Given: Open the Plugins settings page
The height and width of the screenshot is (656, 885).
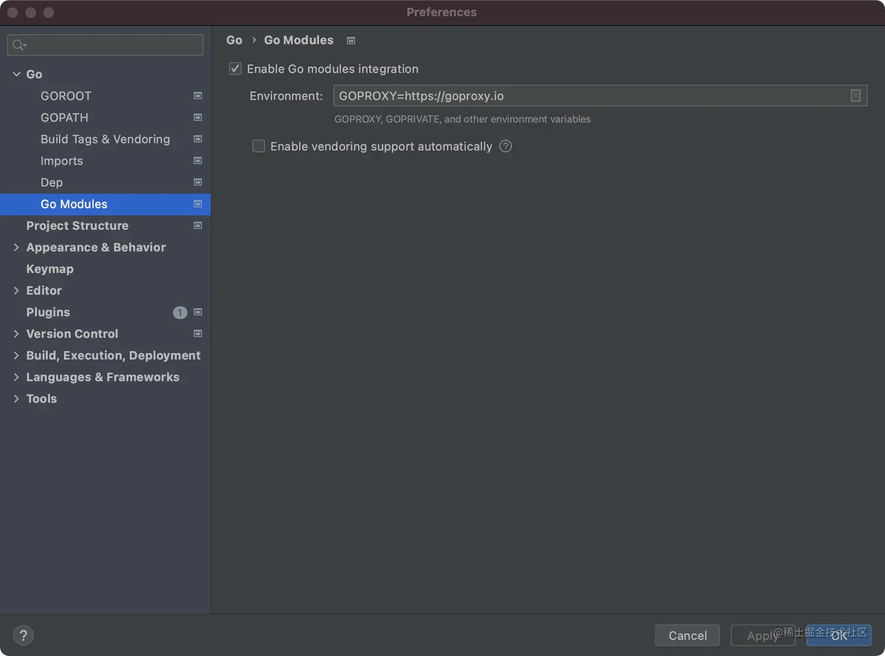Looking at the screenshot, I should coord(105,312).
